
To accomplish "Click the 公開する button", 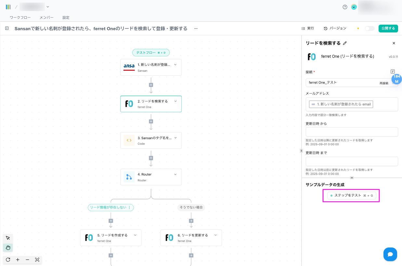I will coord(388,29).
